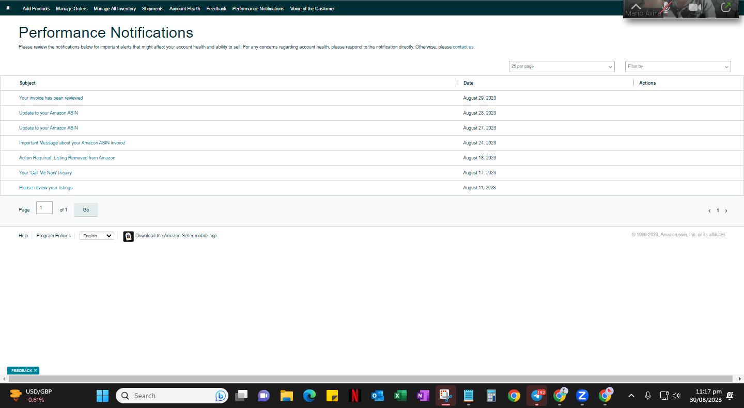Open the '25 per page' dropdown
Screen dimensions: 744x408
tap(562, 67)
